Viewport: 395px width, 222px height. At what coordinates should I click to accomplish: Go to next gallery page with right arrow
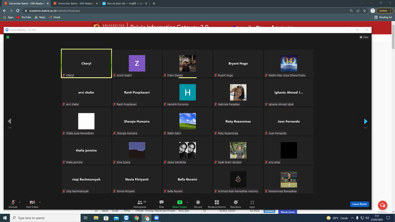point(365,121)
